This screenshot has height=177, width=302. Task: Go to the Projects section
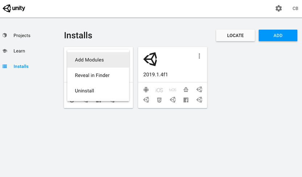[x=22, y=35]
